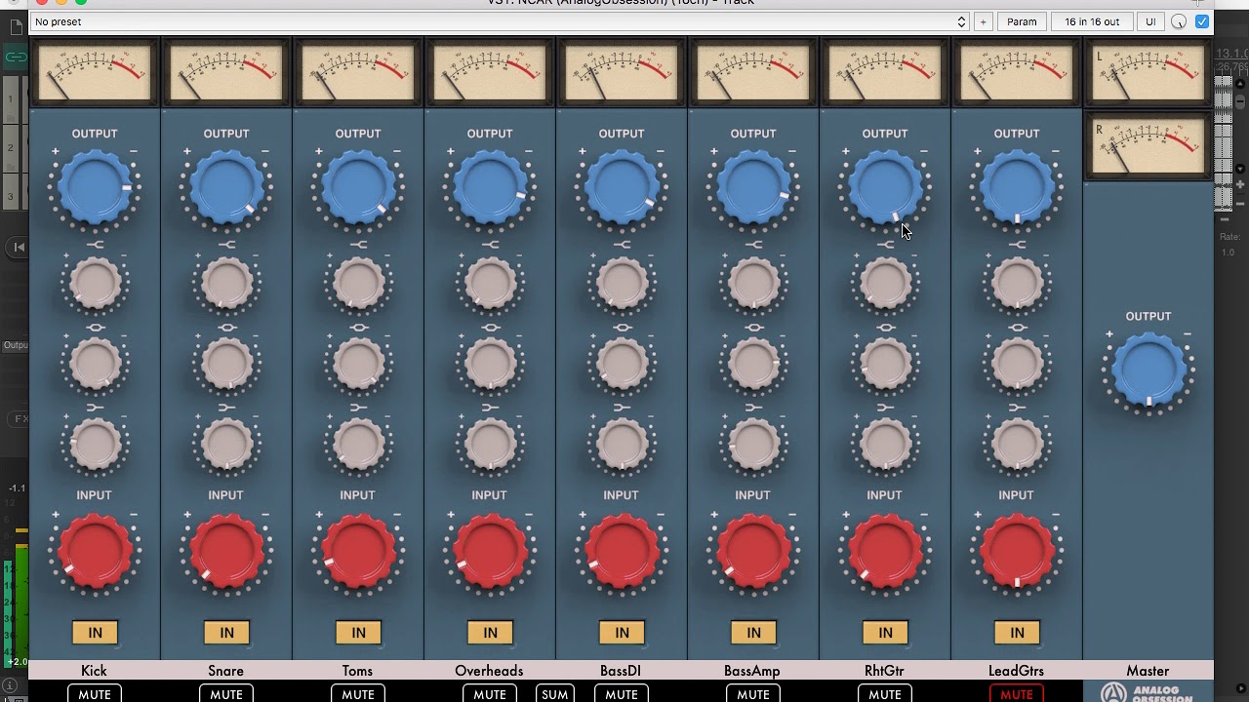Click the LeadGtrs blue OUTPUT knob
The image size is (1249, 702).
[x=1017, y=188]
